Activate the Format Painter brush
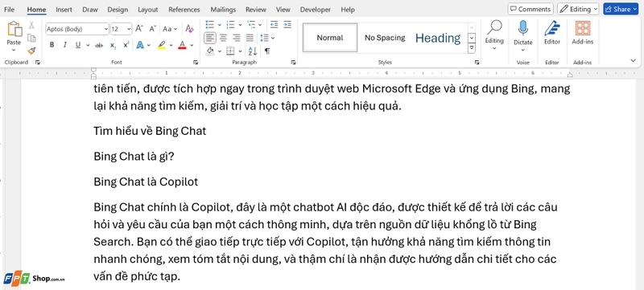 click(x=31, y=51)
